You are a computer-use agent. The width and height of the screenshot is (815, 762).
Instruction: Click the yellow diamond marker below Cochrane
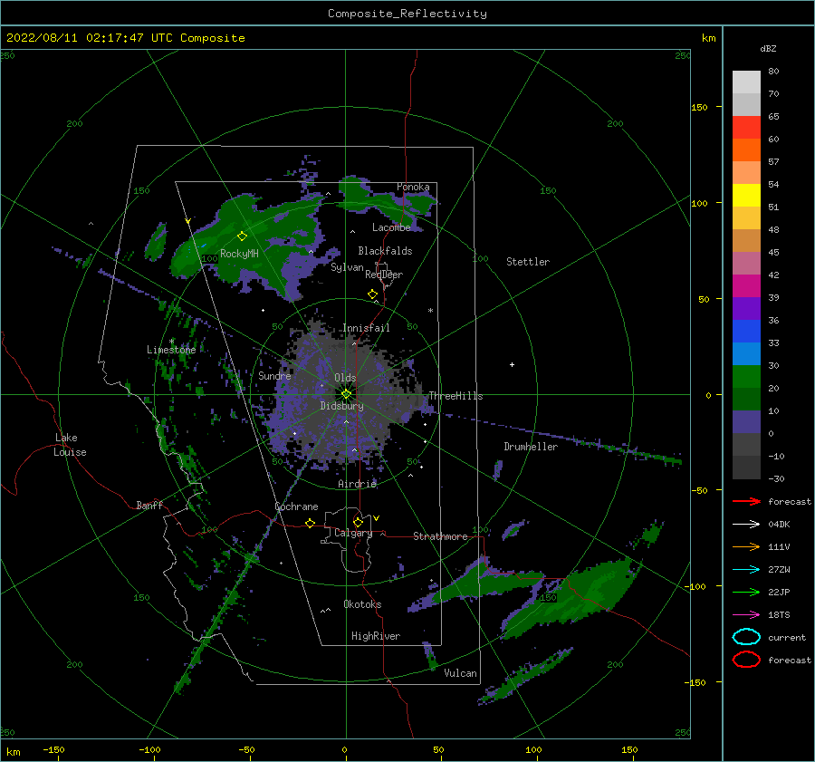(x=311, y=524)
